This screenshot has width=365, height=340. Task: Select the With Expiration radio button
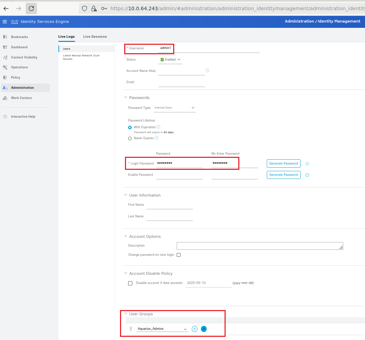(130, 128)
